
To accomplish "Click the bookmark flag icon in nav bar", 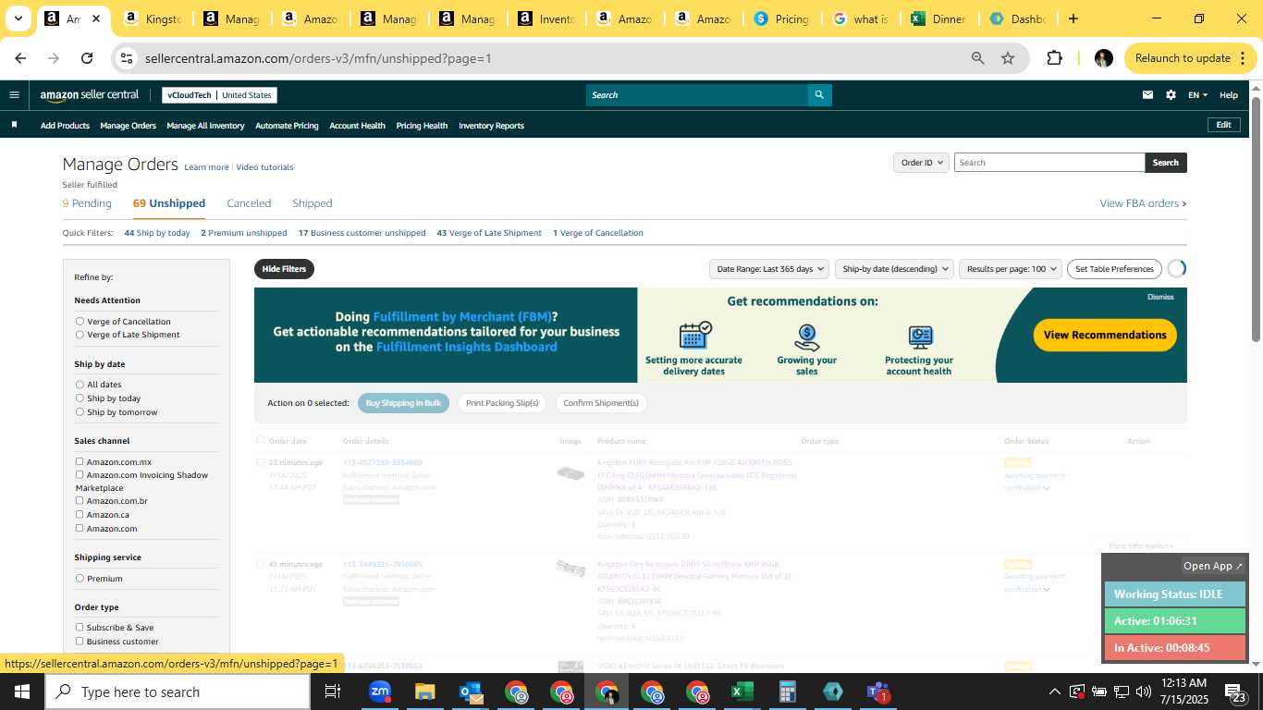I will click(14, 125).
